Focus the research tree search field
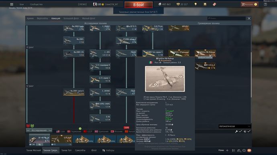277x155 pixels. (x=226, y=18)
